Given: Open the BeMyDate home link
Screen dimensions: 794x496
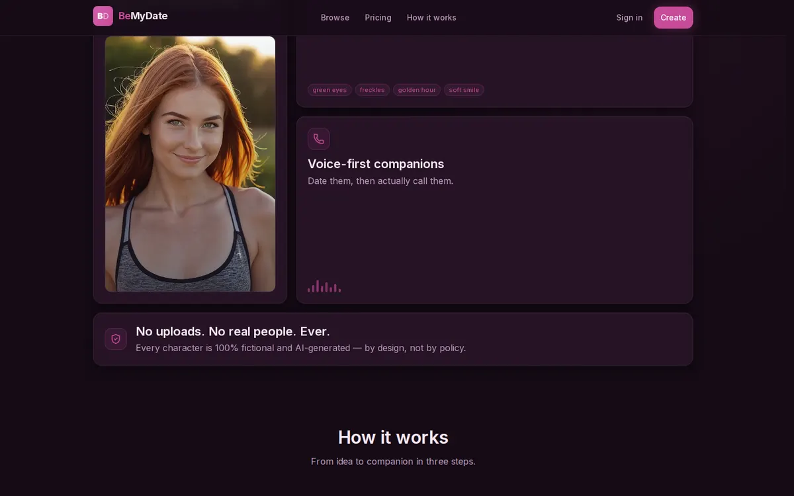Looking at the screenshot, I should tap(130, 16).
